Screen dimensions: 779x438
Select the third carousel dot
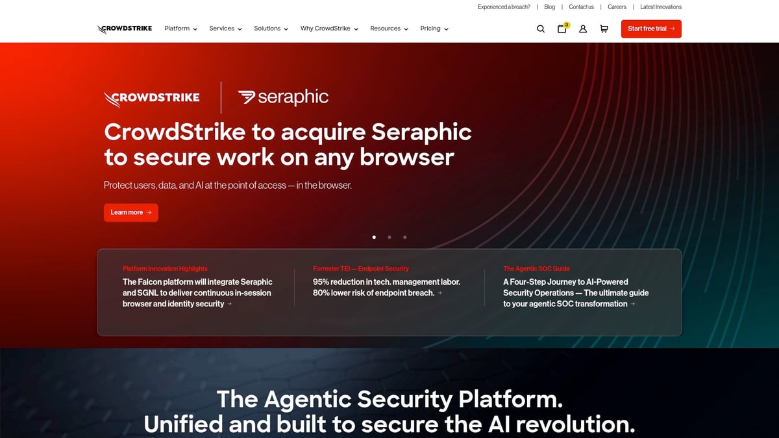(x=405, y=237)
